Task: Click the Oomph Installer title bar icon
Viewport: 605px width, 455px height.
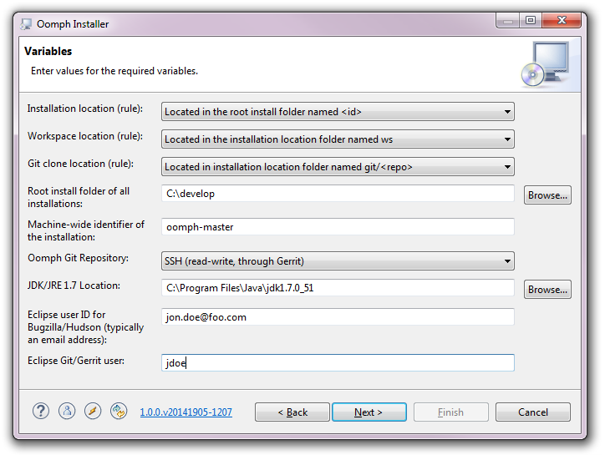Action: click(x=26, y=24)
